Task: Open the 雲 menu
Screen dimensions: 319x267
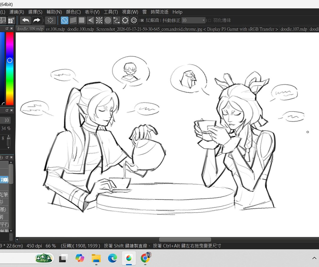Action: 145,12
